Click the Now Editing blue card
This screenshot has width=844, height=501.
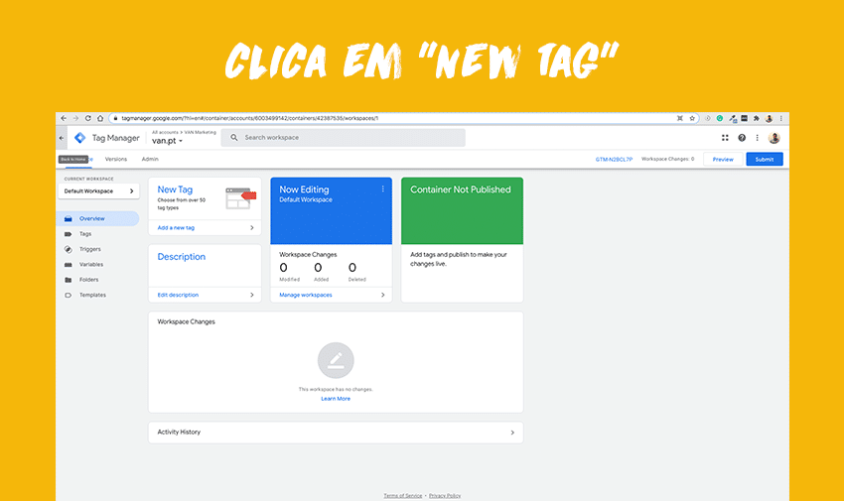point(331,210)
